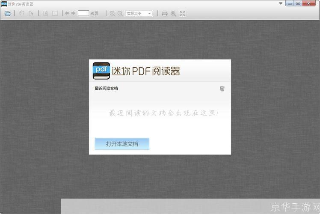
Task: Click the app icon in title bar
Action: 4,4
